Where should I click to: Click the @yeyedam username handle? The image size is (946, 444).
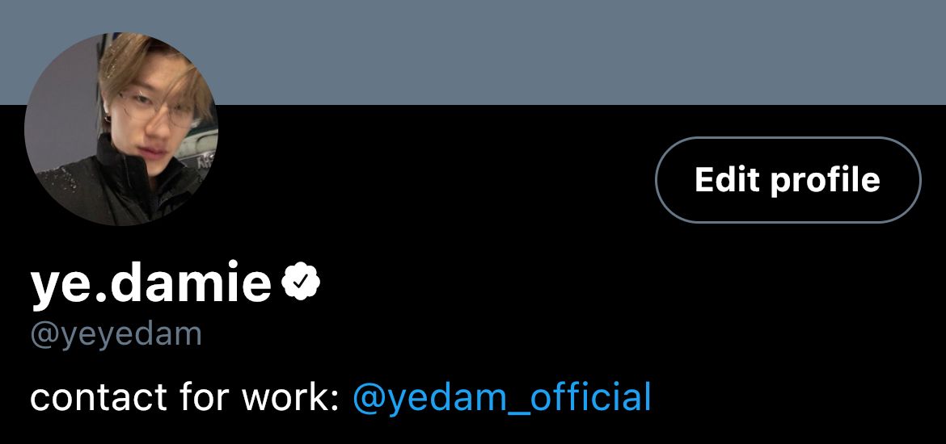coord(116,333)
